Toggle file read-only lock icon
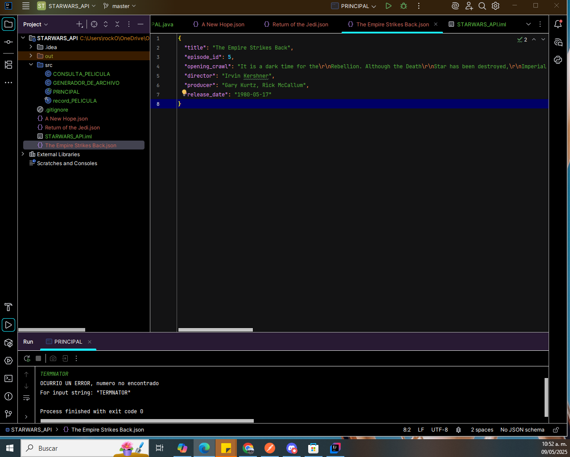570x457 pixels. coord(556,430)
